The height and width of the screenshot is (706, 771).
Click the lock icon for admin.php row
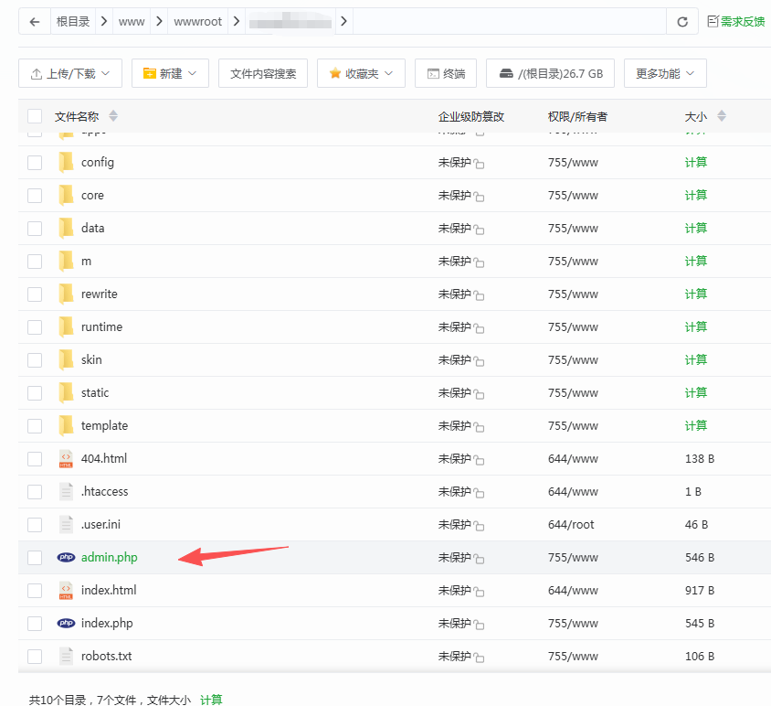coord(479,559)
